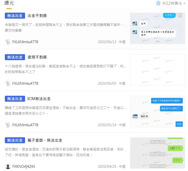Click the silhouette avatar of FXKNOrfj4293
This screenshot has width=188, height=171.
[8, 167]
